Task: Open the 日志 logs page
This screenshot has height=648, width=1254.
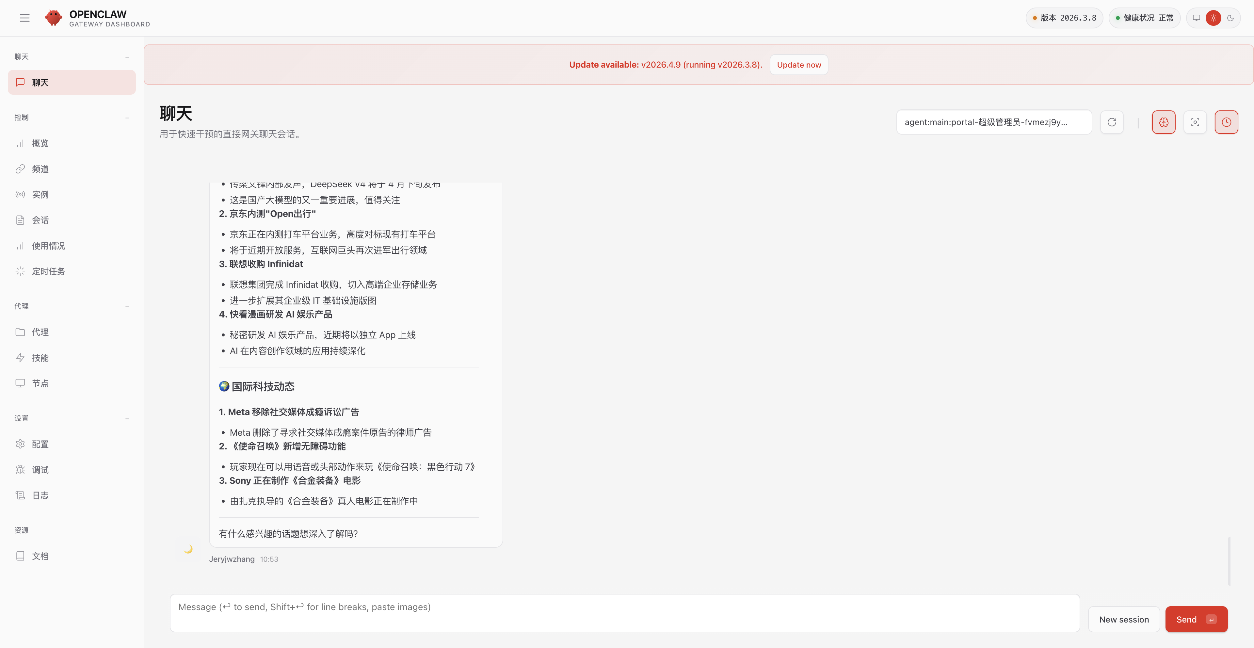Action: click(x=40, y=495)
